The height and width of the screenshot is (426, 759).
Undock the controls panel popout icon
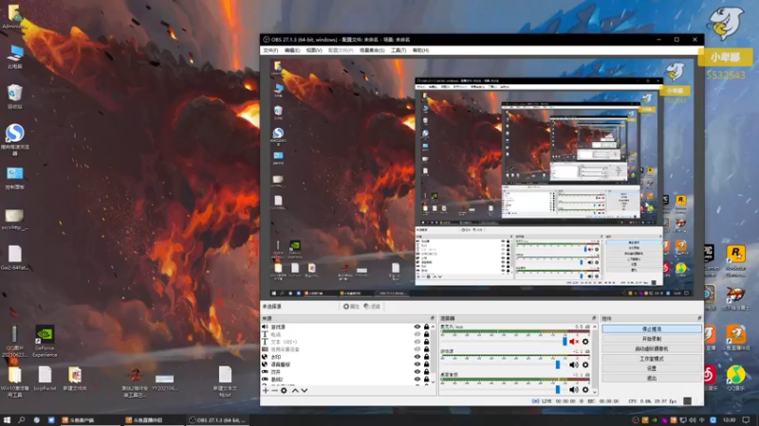[699, 318]
